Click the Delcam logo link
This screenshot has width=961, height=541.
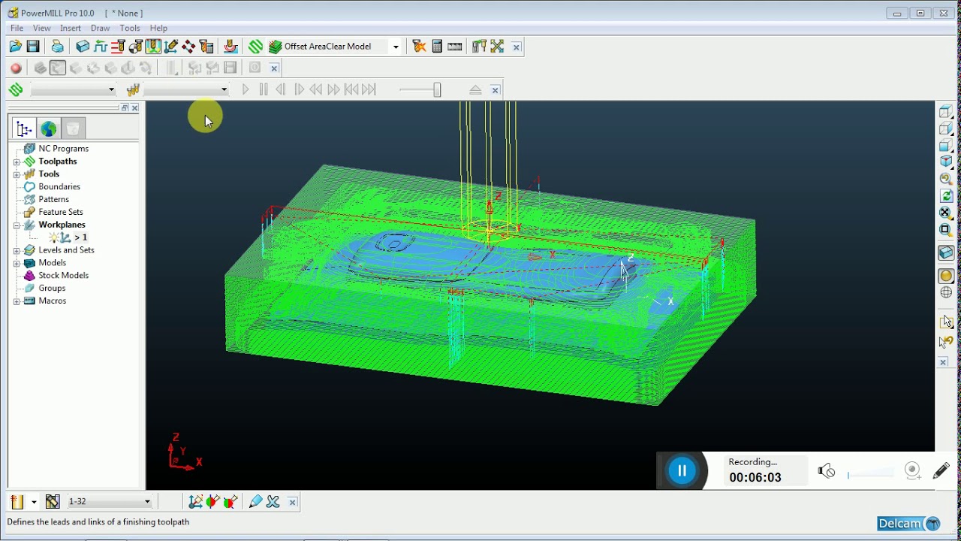909,524
